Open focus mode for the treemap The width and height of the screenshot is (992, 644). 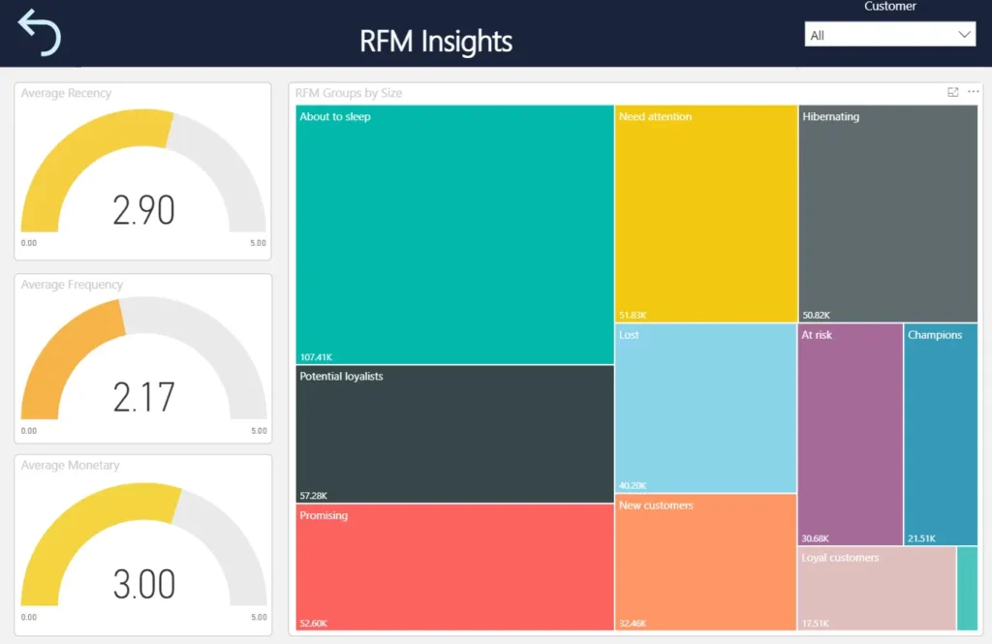(953, 92)
